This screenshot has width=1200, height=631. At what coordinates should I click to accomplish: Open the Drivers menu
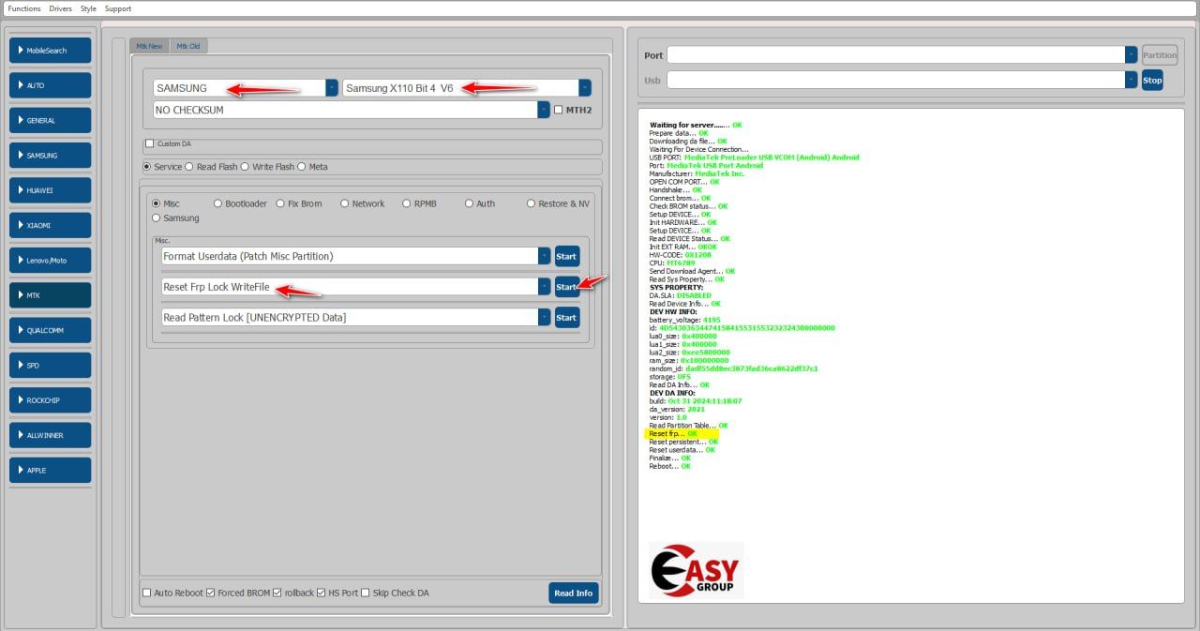tap(60, 8)
